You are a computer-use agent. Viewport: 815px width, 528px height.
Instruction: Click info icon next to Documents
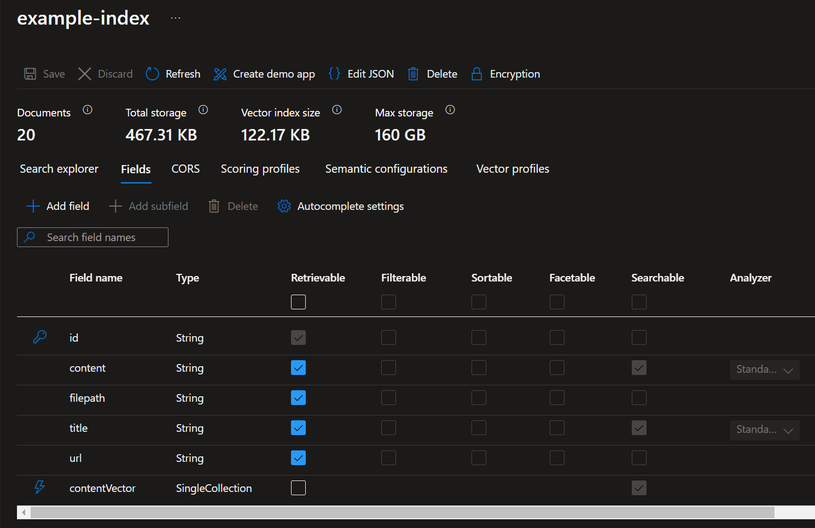[x=88, y=110]
